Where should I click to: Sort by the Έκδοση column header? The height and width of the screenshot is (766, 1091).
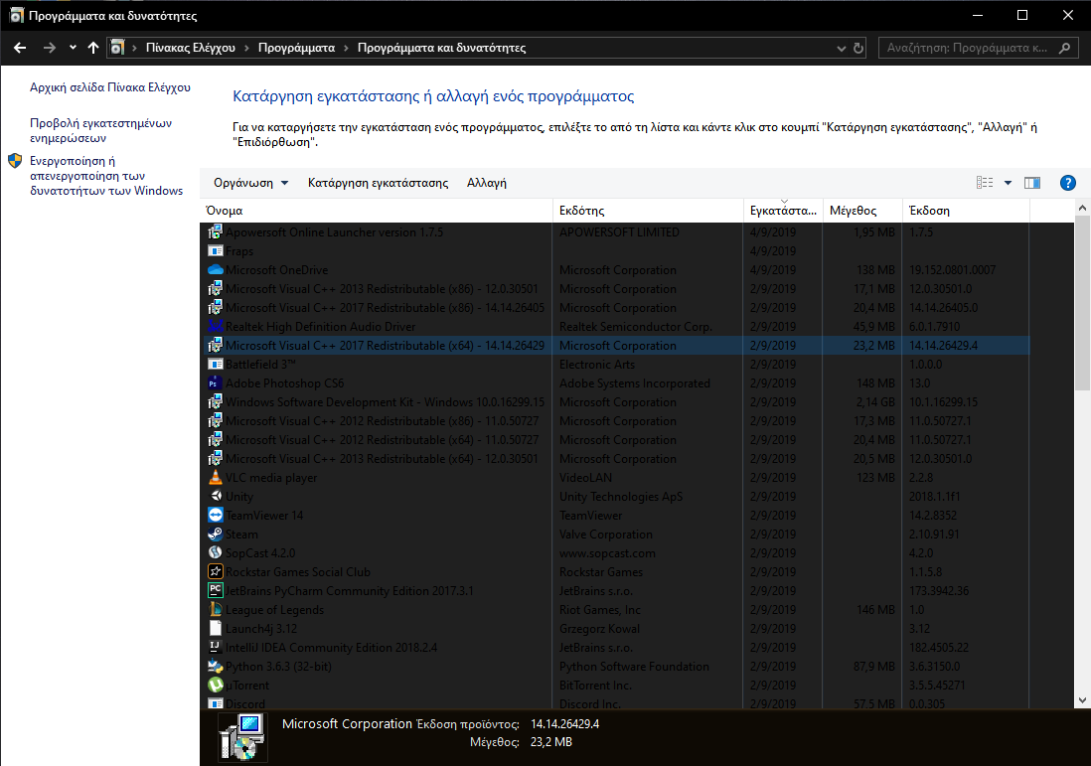click(x=966, y=210)
